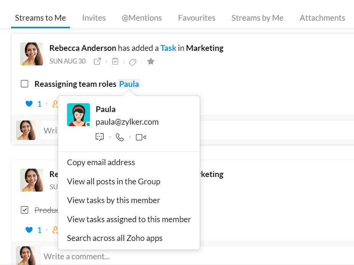The height and width of the screenshot is (265, 354).
Task: Click the bottom Write a comment field
Action: pos(197,256)
